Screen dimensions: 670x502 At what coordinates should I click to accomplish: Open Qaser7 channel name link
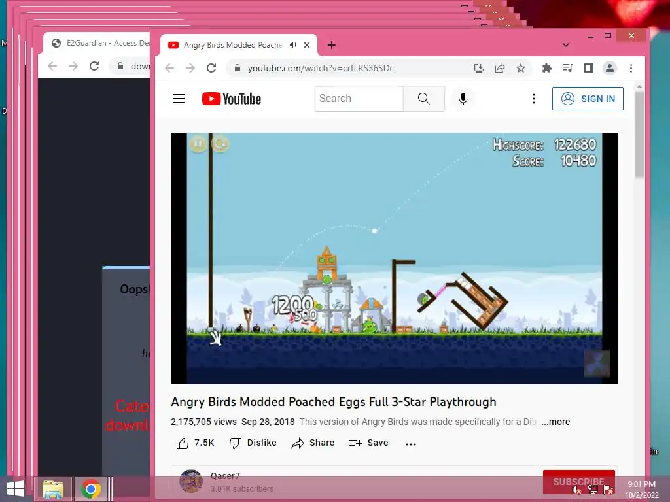click(x=225, y=476)
